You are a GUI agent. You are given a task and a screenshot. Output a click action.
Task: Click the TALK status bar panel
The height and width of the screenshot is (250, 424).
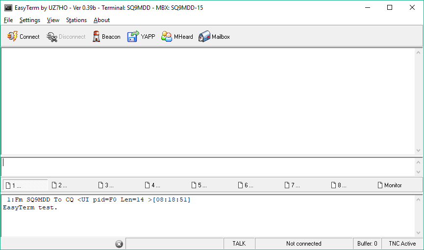[239, 244]
